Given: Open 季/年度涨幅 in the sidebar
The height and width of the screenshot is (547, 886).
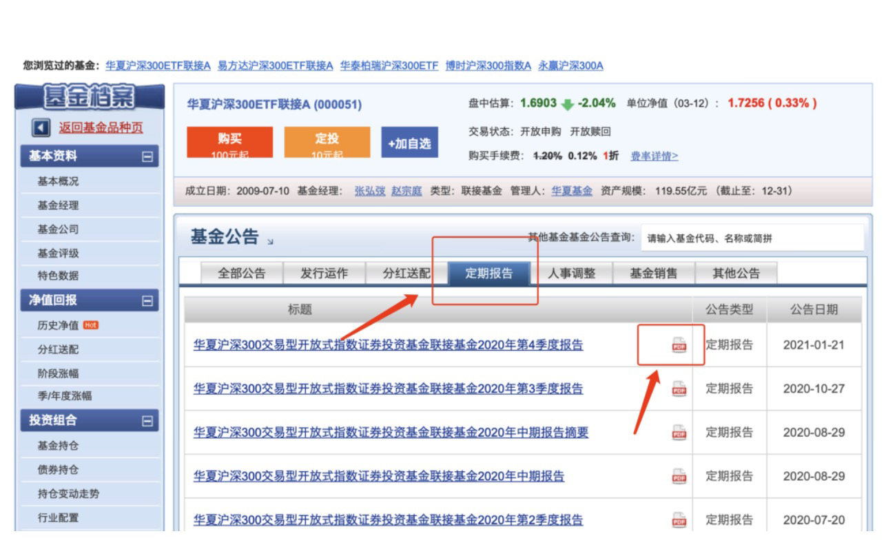Looking at the screenshot, I should click(x=65, y=395).
